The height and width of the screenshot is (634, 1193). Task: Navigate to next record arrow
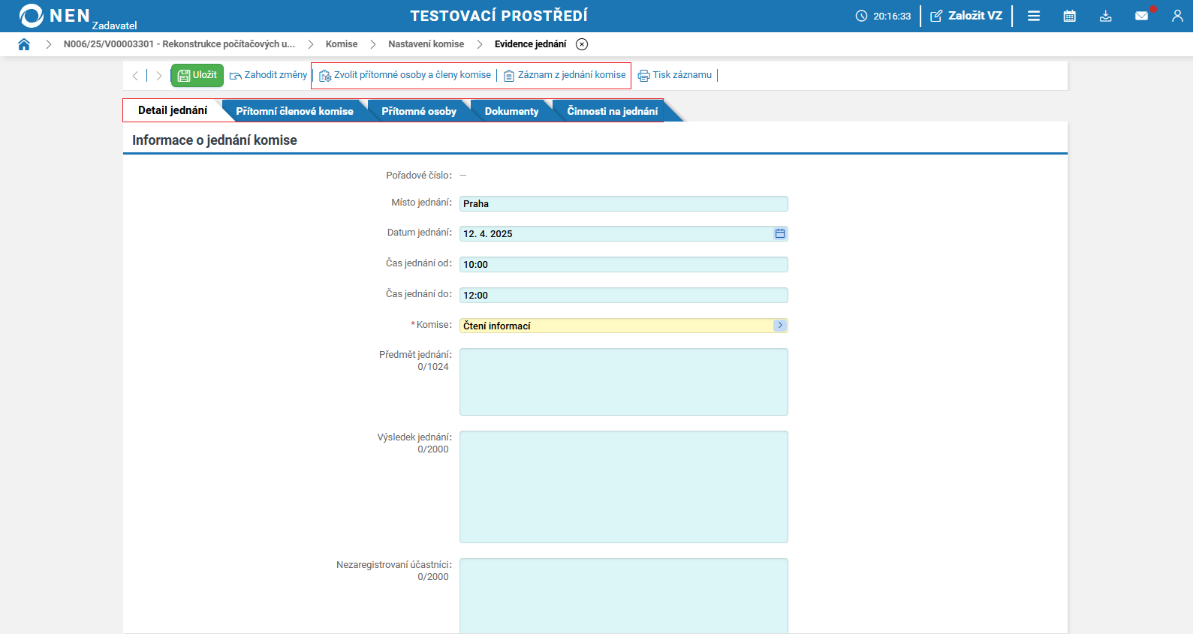(158, 76)
